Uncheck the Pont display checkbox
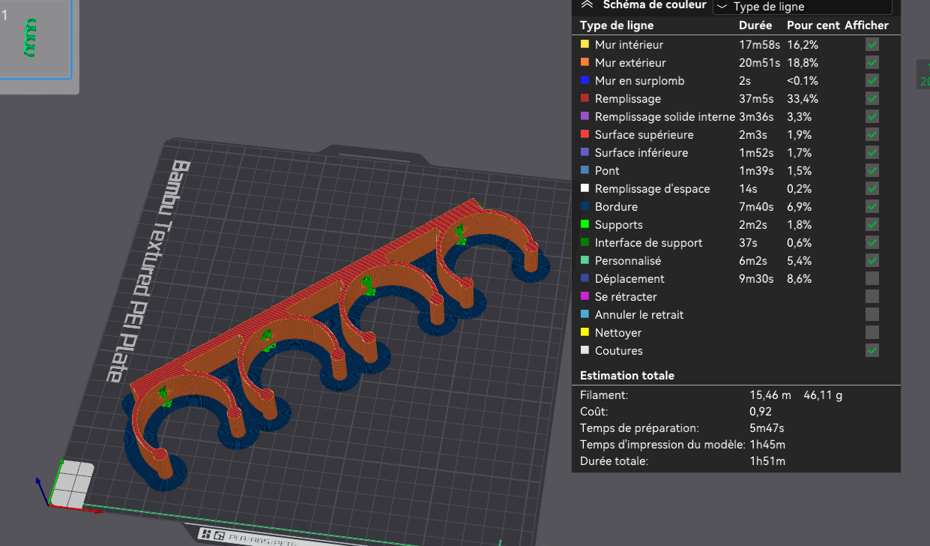Viewport: 930px width, 546px height. [x=872, y=171]
